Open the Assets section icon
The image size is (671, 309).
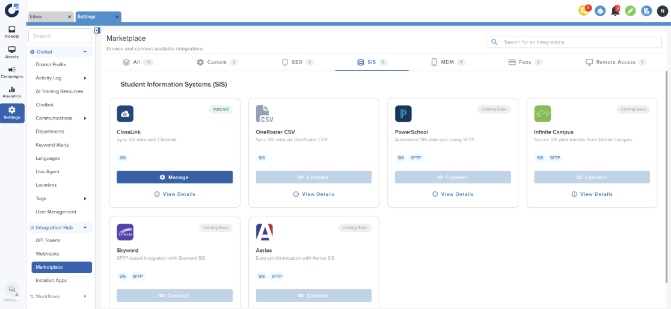[12, 52]
